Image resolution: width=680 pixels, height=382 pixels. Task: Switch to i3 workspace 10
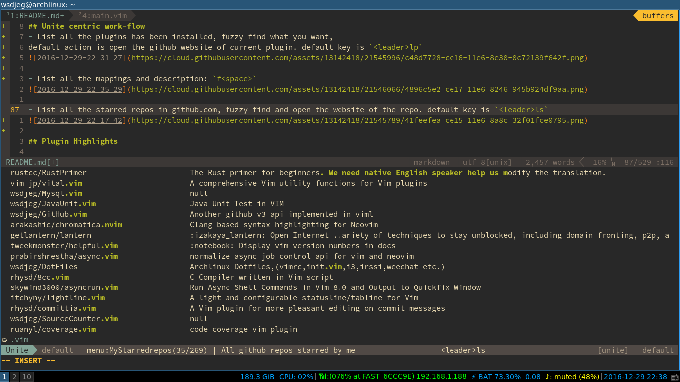tap(27, 377)
